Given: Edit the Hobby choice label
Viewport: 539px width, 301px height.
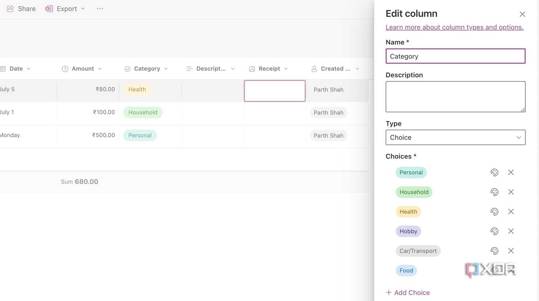Looking at the screenshot, I should click(408, 231).
